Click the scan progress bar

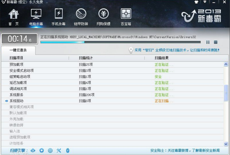click(120, 42)
